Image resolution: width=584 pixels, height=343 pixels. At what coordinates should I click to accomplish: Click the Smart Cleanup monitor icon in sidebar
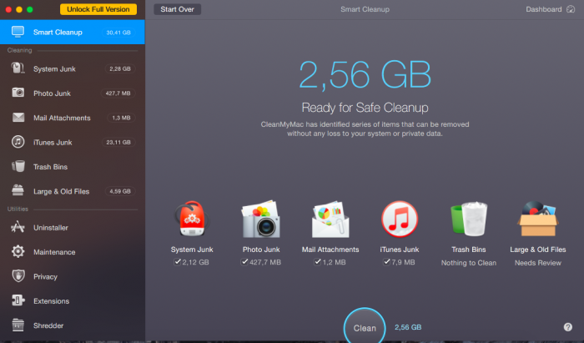coord(18,32)
